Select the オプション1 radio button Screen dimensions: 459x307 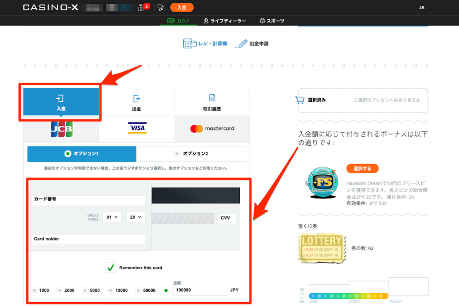tap(68, 154)
